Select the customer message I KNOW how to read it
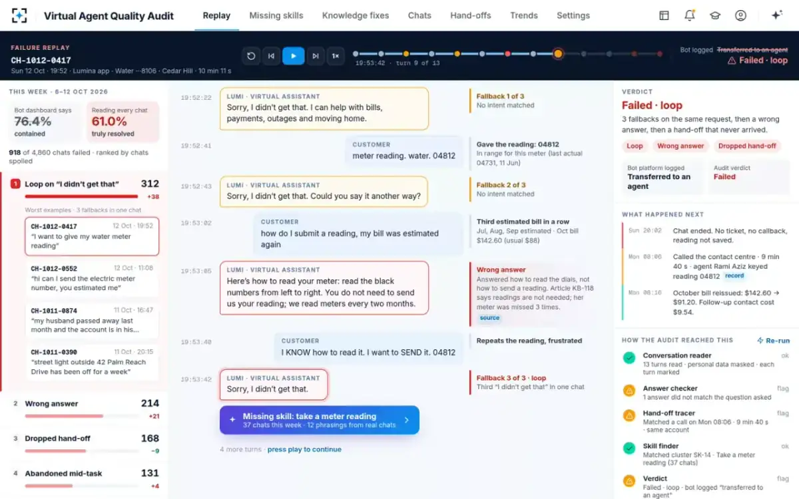 (368, 347)
